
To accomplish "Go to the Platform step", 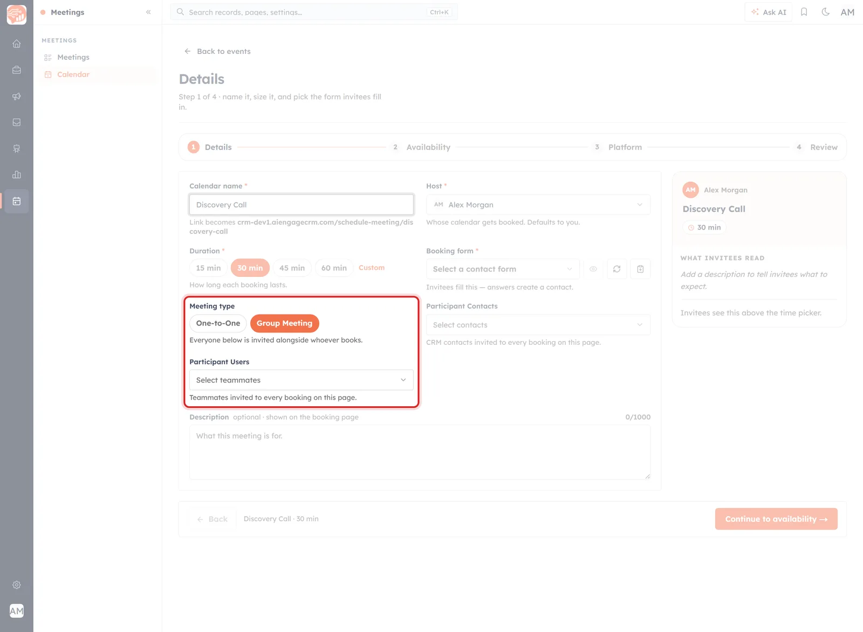I will [618, 147].
